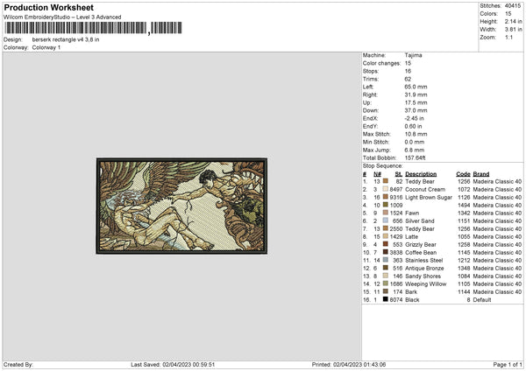
Task: Click code 1494 in row 4
Action: pos(464,205)
